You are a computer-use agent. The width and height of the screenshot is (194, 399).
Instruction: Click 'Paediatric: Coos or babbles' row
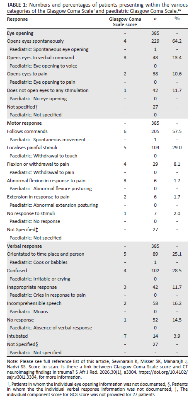tap(97, 262)
